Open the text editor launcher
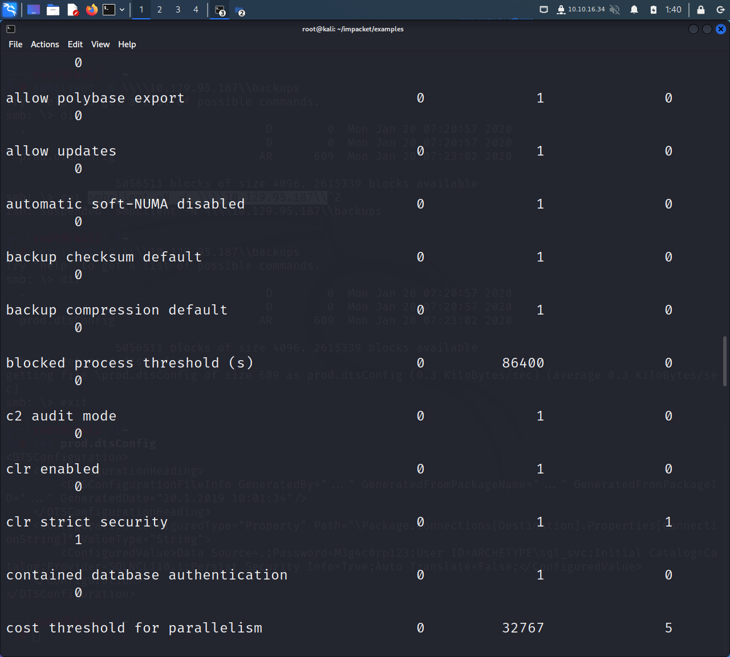The height and width of the screenshot is (657, 730). click(x=72, y=10)
